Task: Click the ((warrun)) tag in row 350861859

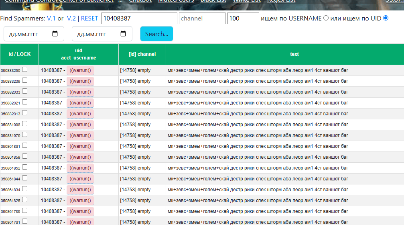Action: coord(80,157)
